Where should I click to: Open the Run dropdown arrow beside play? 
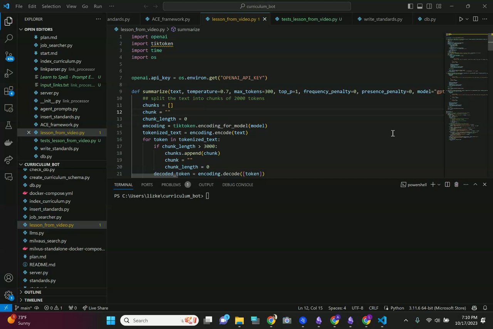coord(467,19)
